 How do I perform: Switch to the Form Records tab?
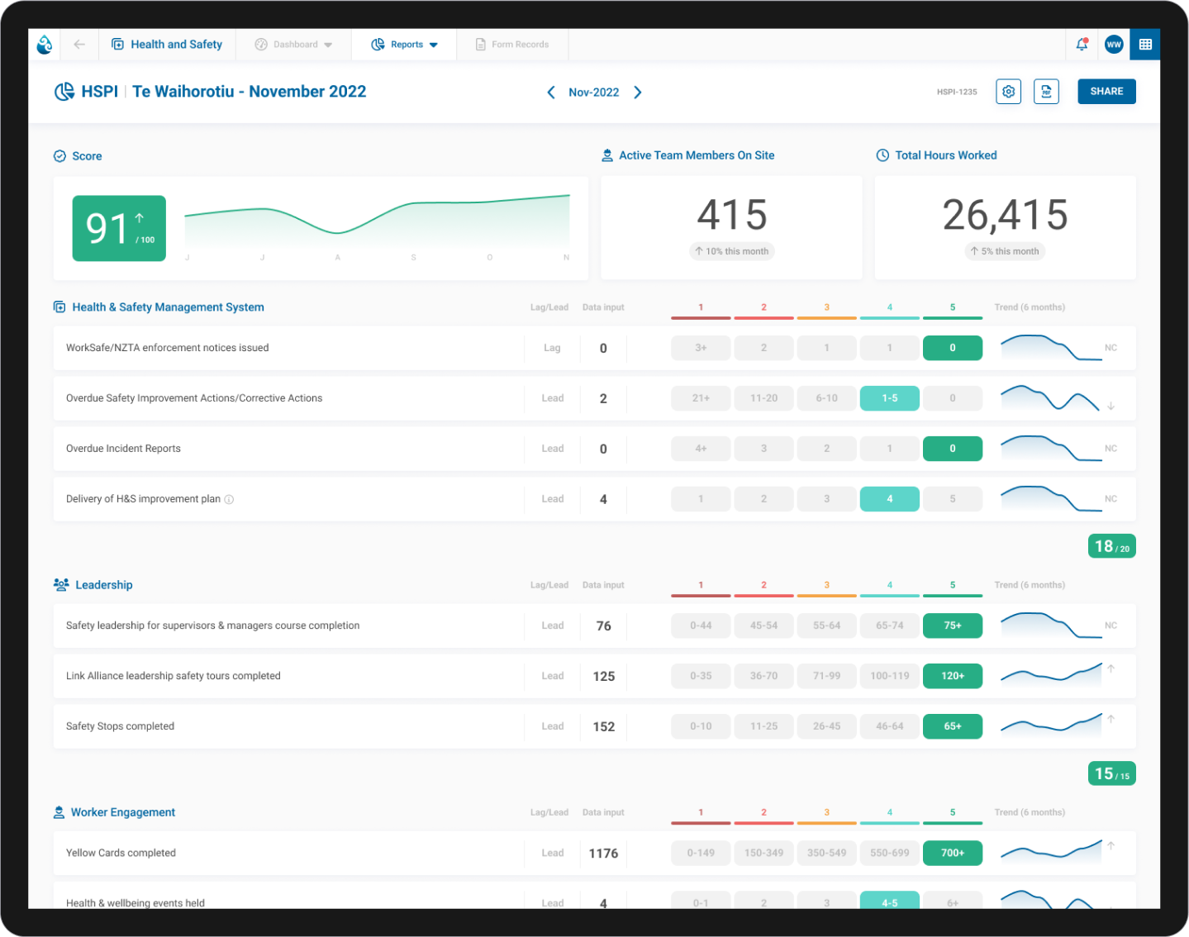coord(512,44)
